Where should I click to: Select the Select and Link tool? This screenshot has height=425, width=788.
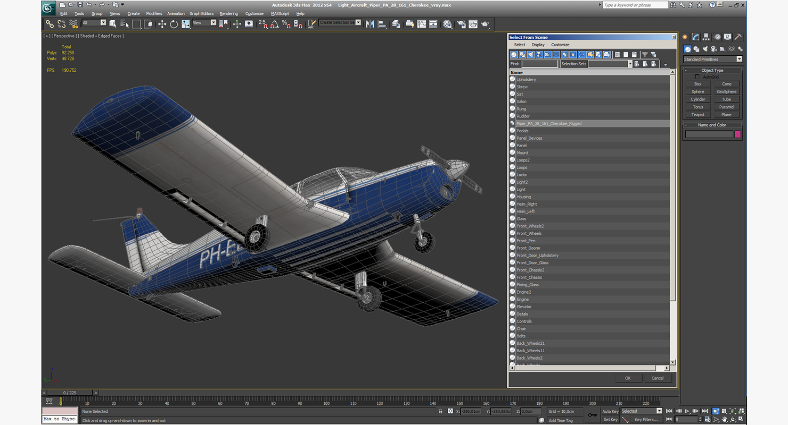tap(50, 24)
